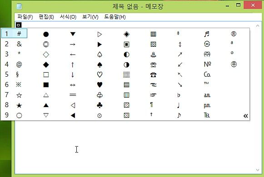Viewport: 264px width, 177px height.
Task: Insert the hot springs ♨ symbol
Action: coord(154,54)
